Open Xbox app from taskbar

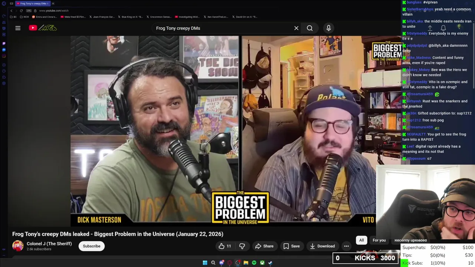coord(262,263)
